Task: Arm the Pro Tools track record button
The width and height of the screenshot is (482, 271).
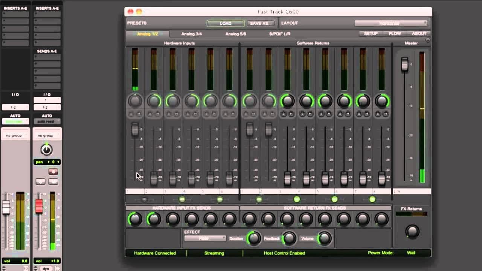Action: (53, 172)
